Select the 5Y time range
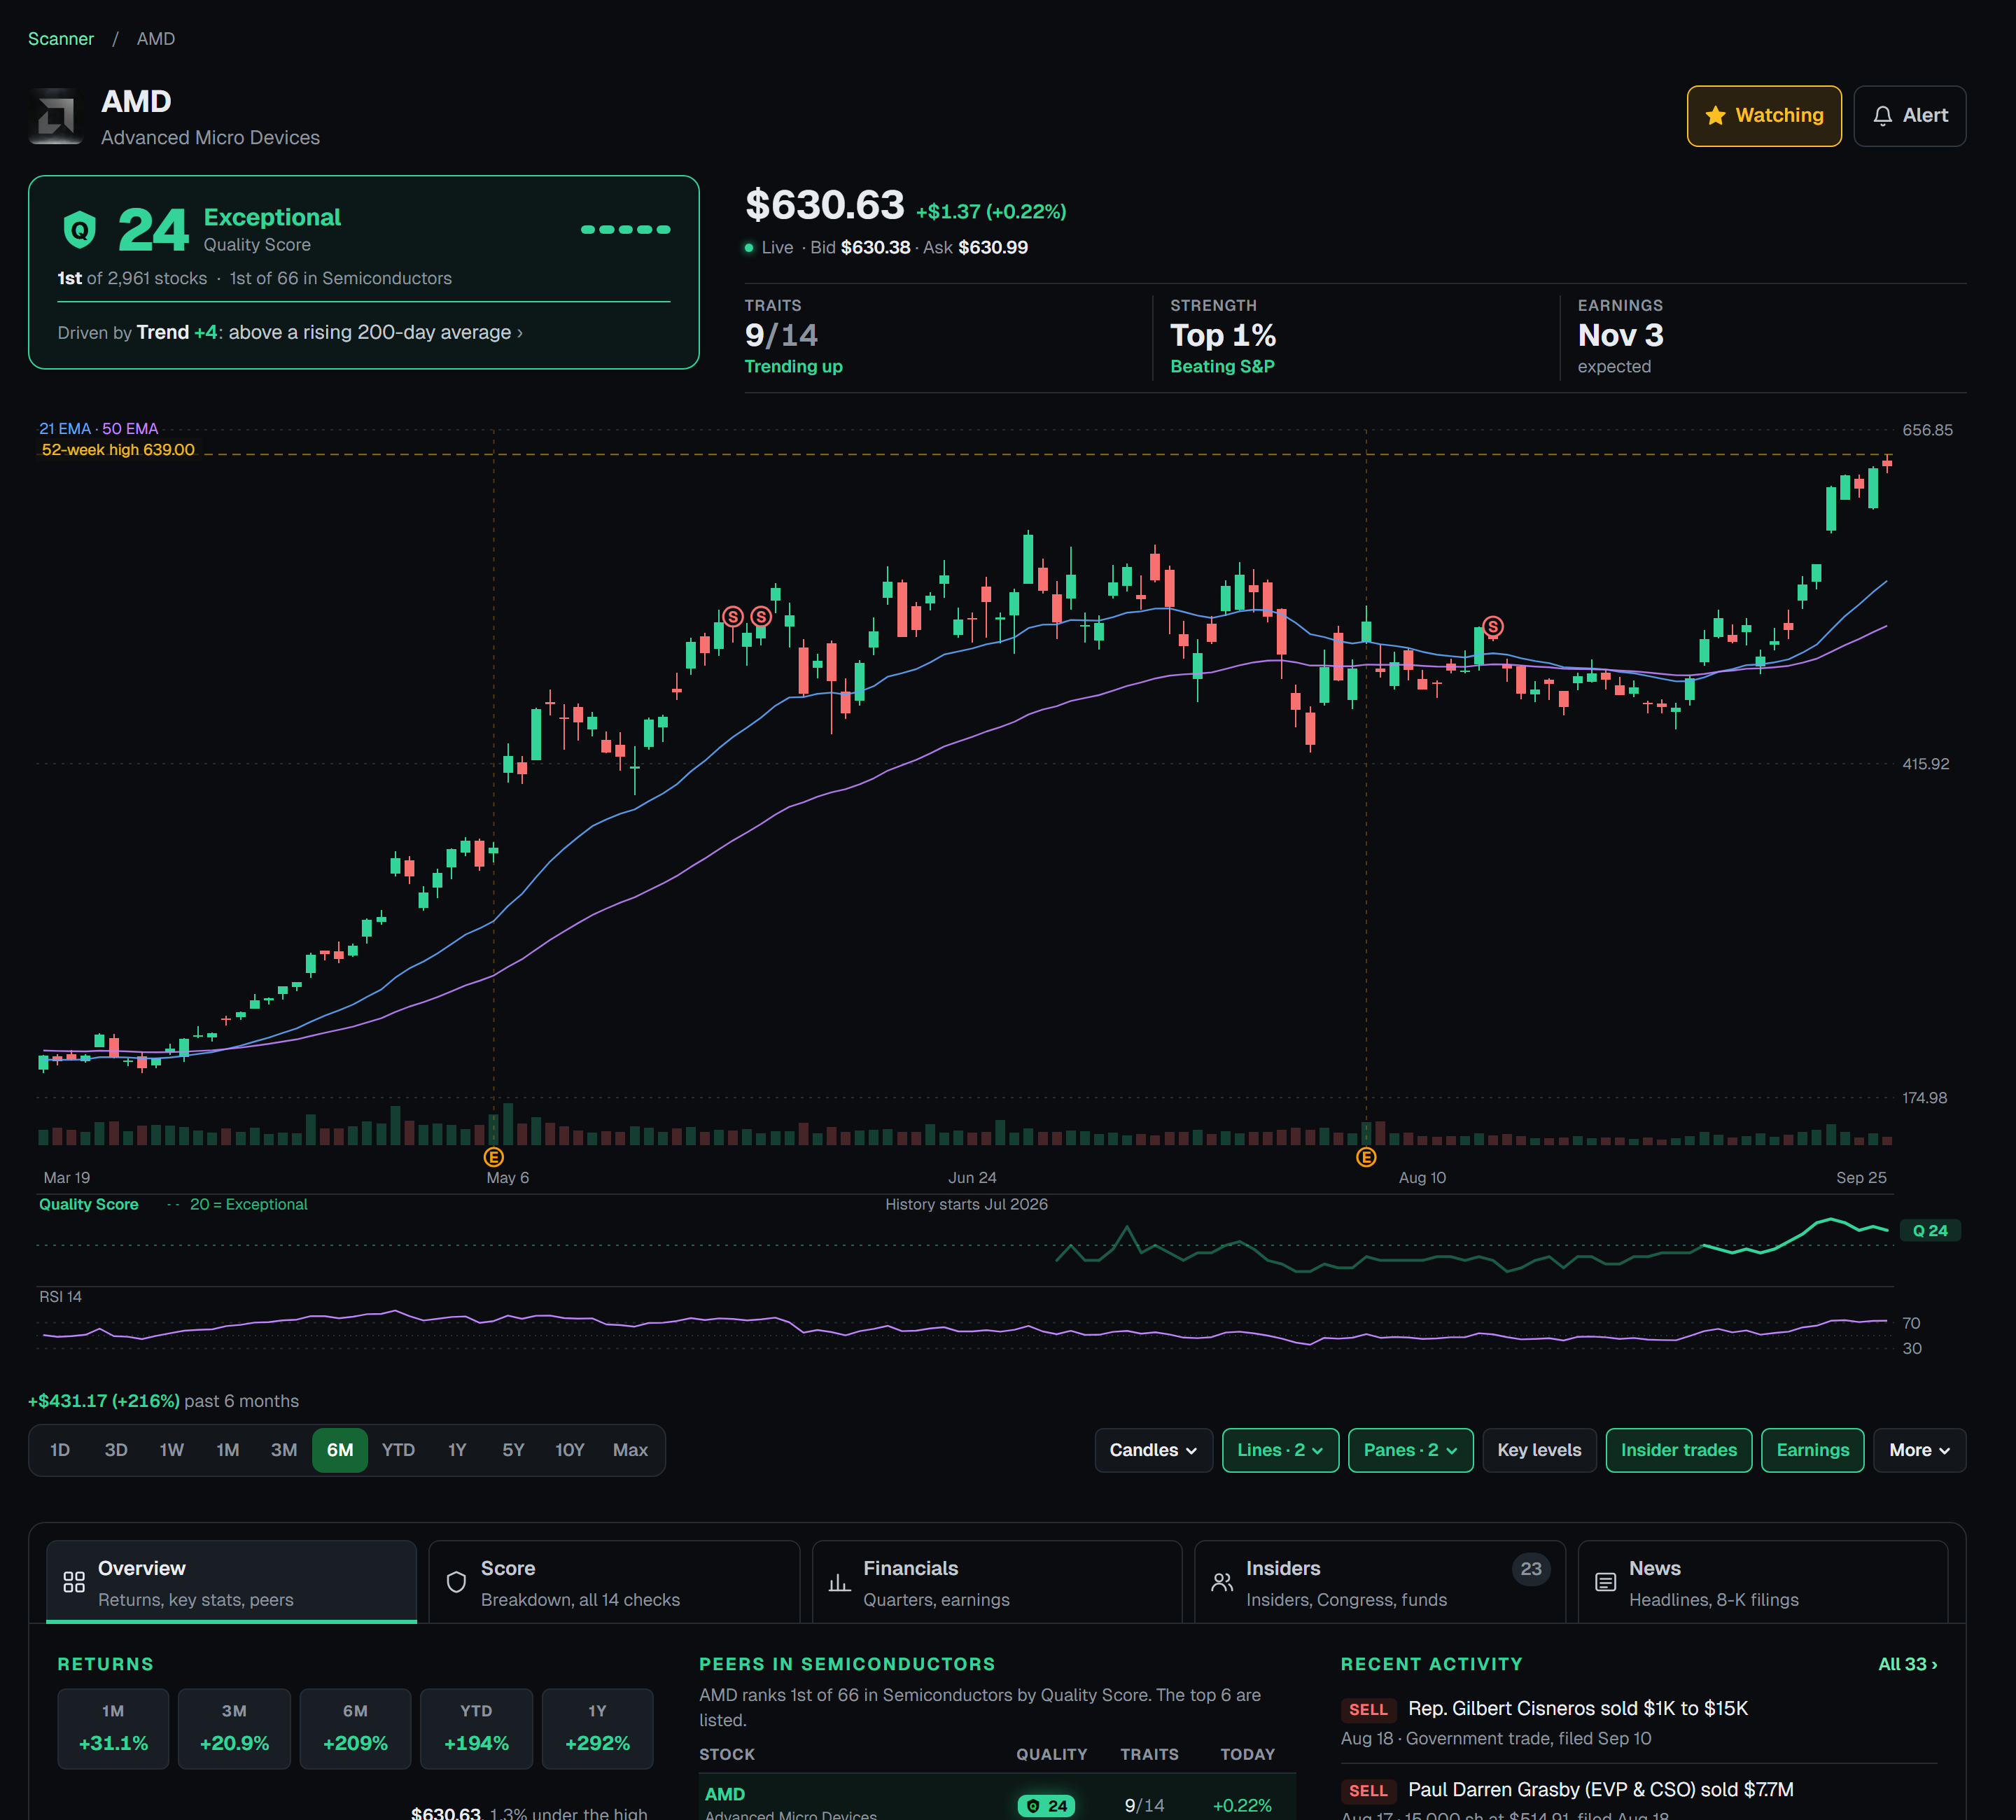This screenshot has height=1820, width=2016. pyautogui.click(x=513, y=1450)
